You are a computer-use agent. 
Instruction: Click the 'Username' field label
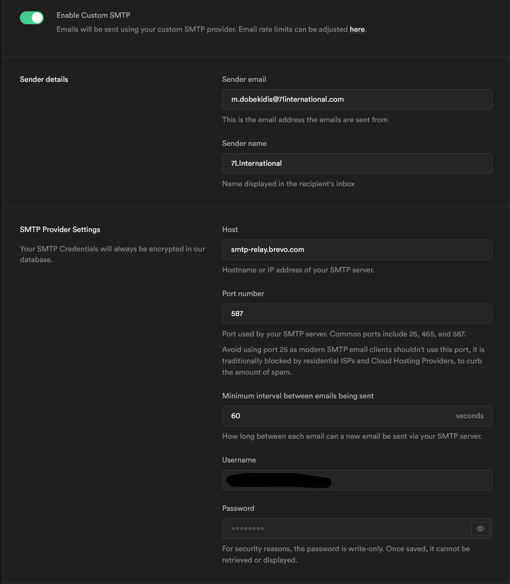point(239,460)
